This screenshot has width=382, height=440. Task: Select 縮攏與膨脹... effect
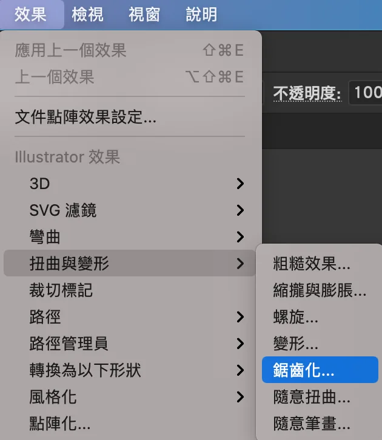click(x=320, y=290)
